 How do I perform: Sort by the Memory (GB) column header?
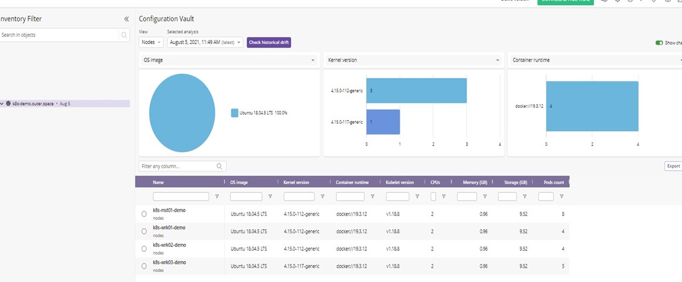coord(475,183)
